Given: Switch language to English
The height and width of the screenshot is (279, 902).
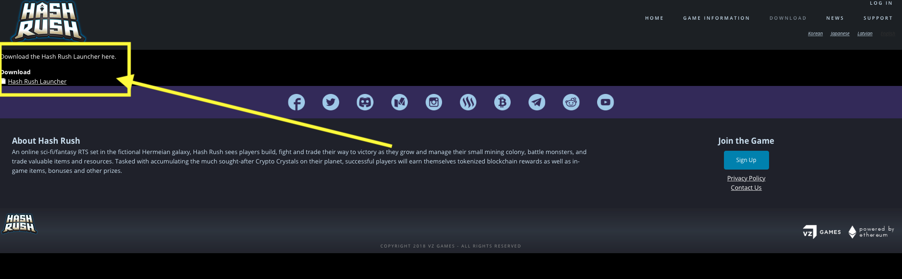Looking at the screenshot, I should click(x=888, y=34).
